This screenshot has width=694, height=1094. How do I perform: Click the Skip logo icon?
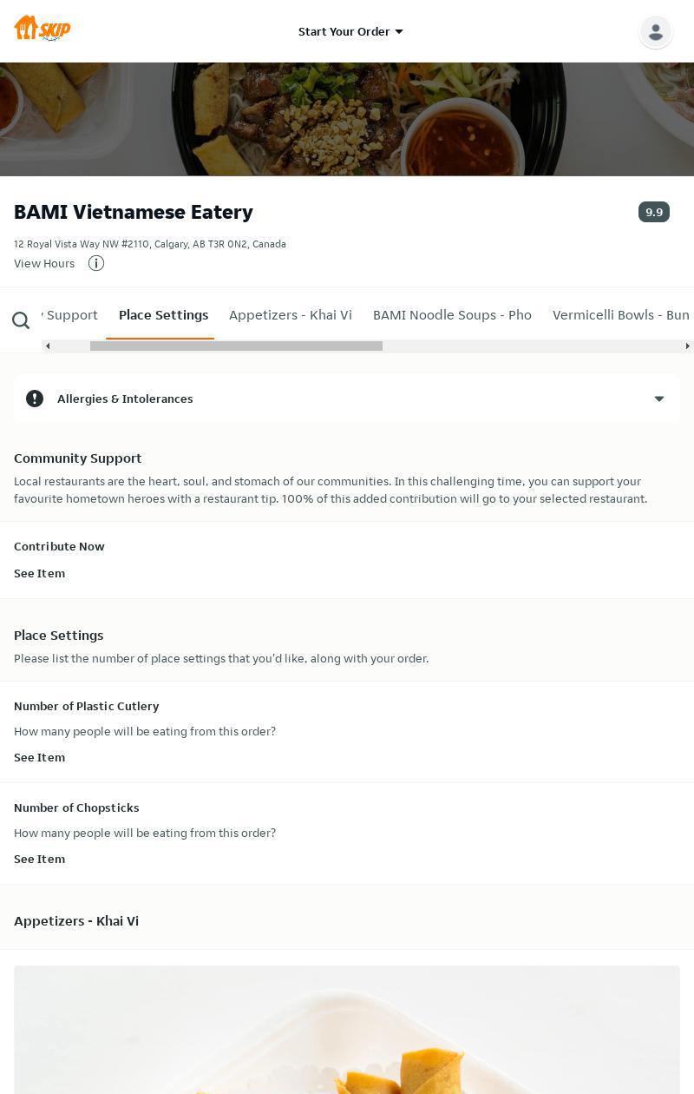pyautogui.click(x=42, y=29)
